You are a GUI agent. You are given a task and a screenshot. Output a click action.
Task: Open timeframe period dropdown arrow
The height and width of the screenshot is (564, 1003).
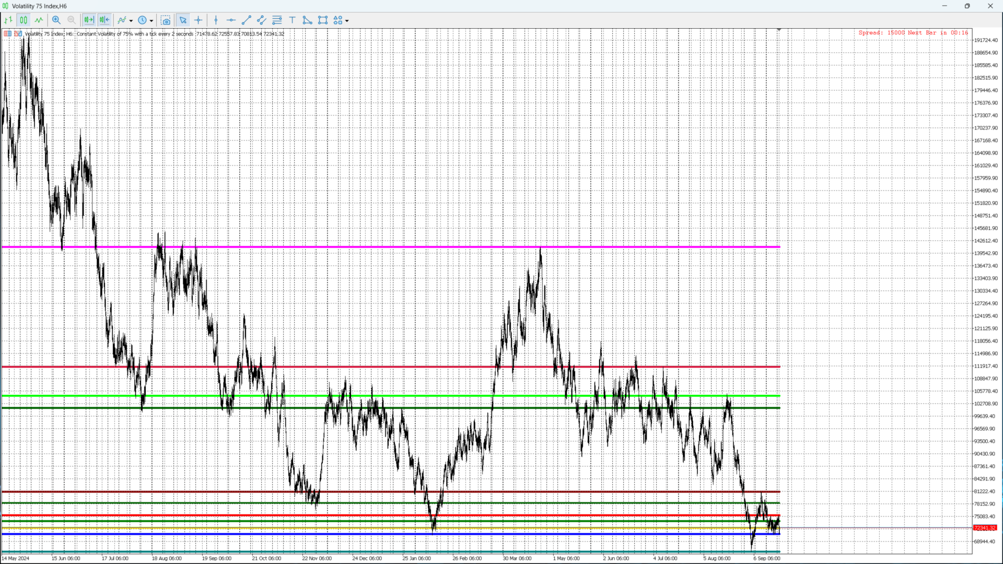click(151, 21)
